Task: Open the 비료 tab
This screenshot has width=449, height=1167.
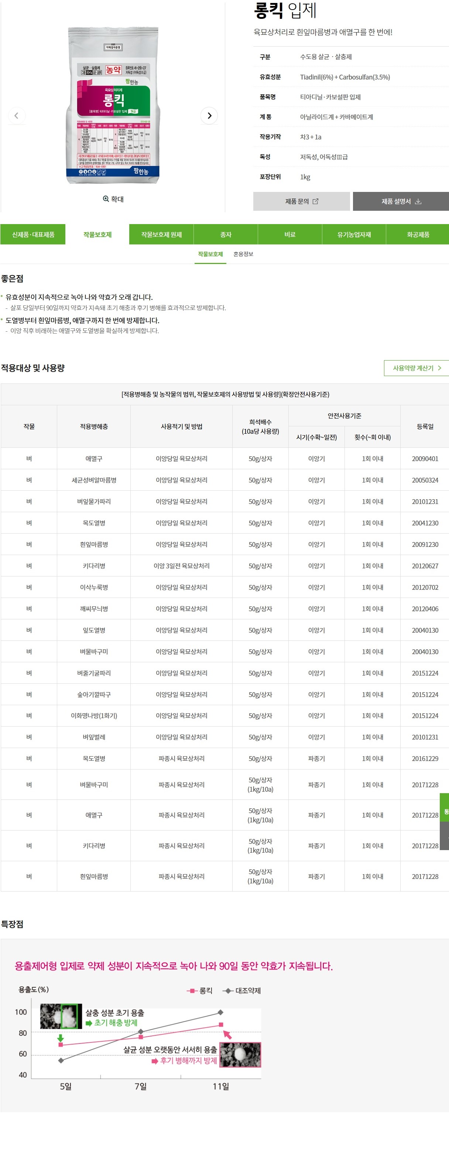Action: click(290, 234)
